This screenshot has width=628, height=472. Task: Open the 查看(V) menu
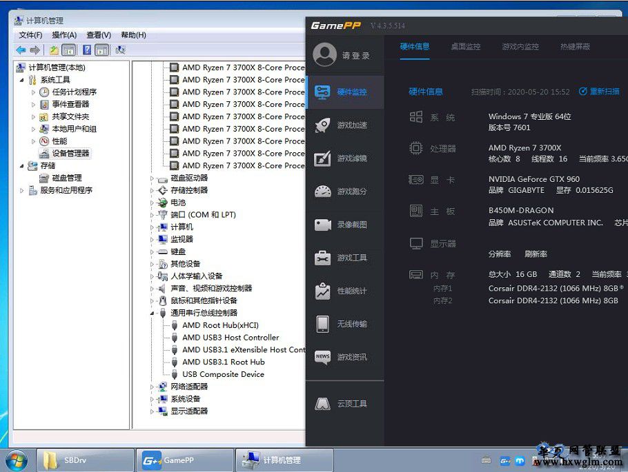tap(99, 35)
